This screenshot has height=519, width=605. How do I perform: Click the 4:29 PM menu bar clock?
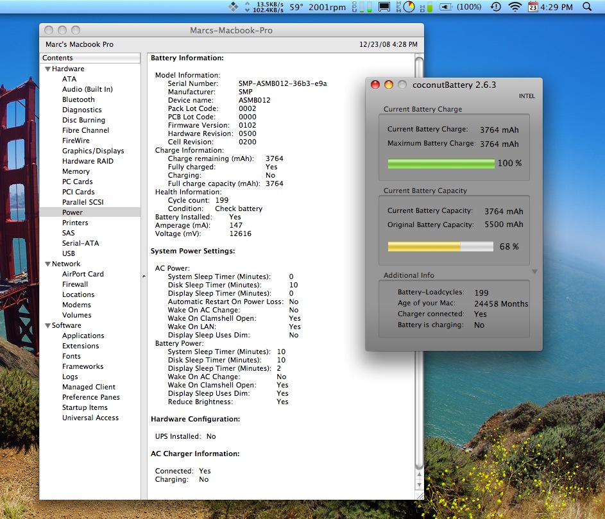pos(556,7)
